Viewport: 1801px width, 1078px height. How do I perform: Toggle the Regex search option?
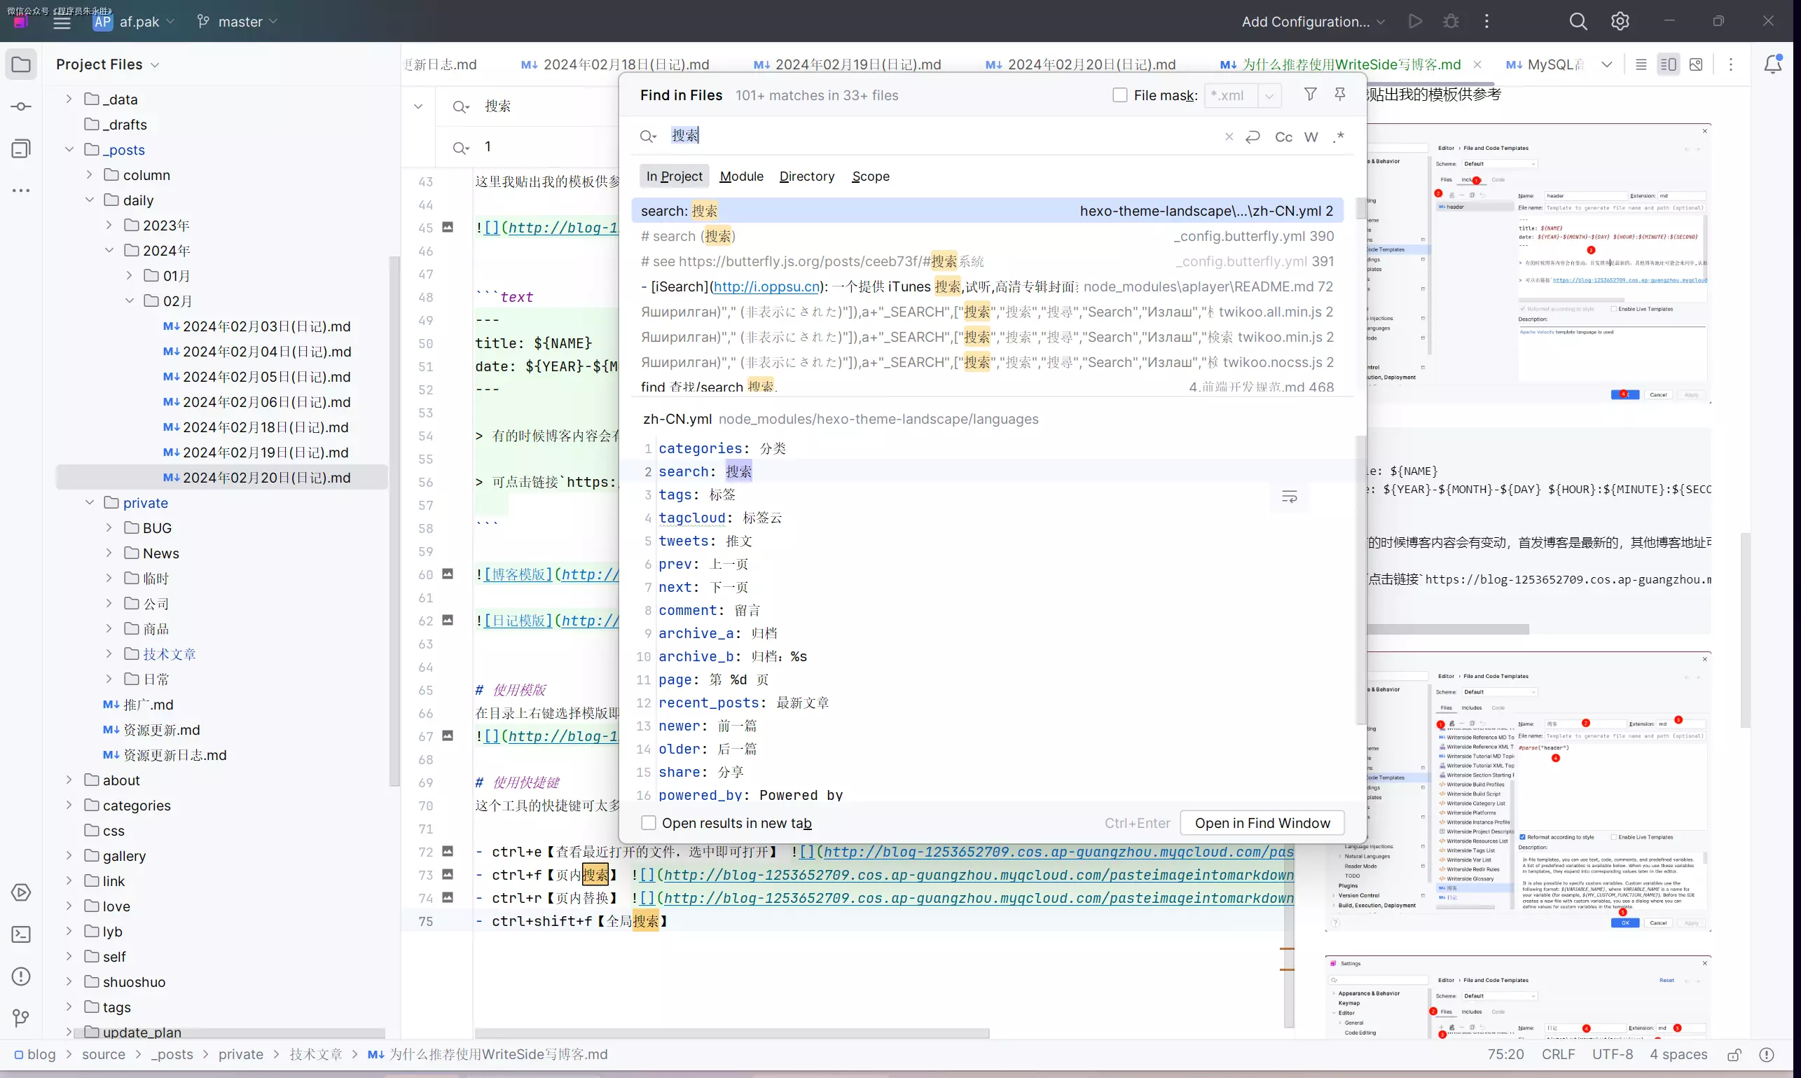(1338, 137)
